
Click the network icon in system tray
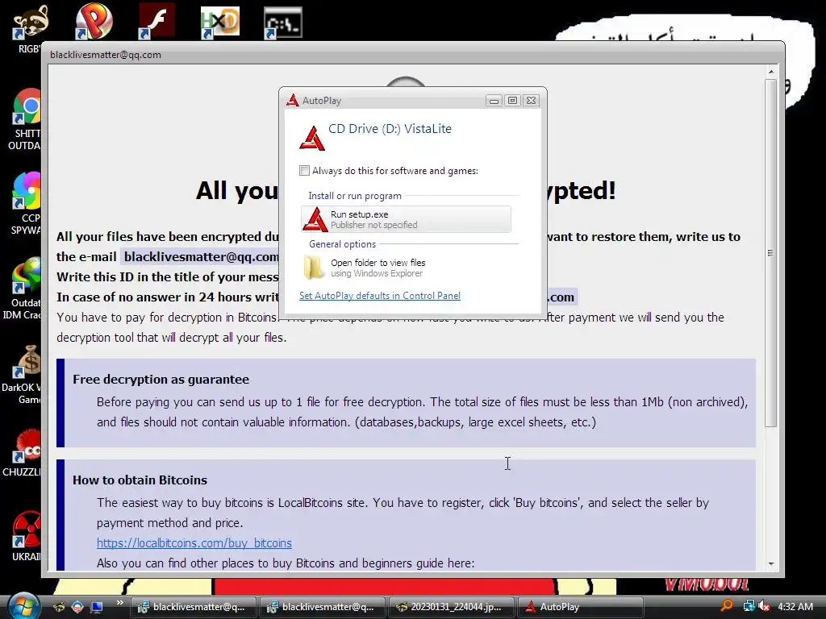(x=749, y=606)
